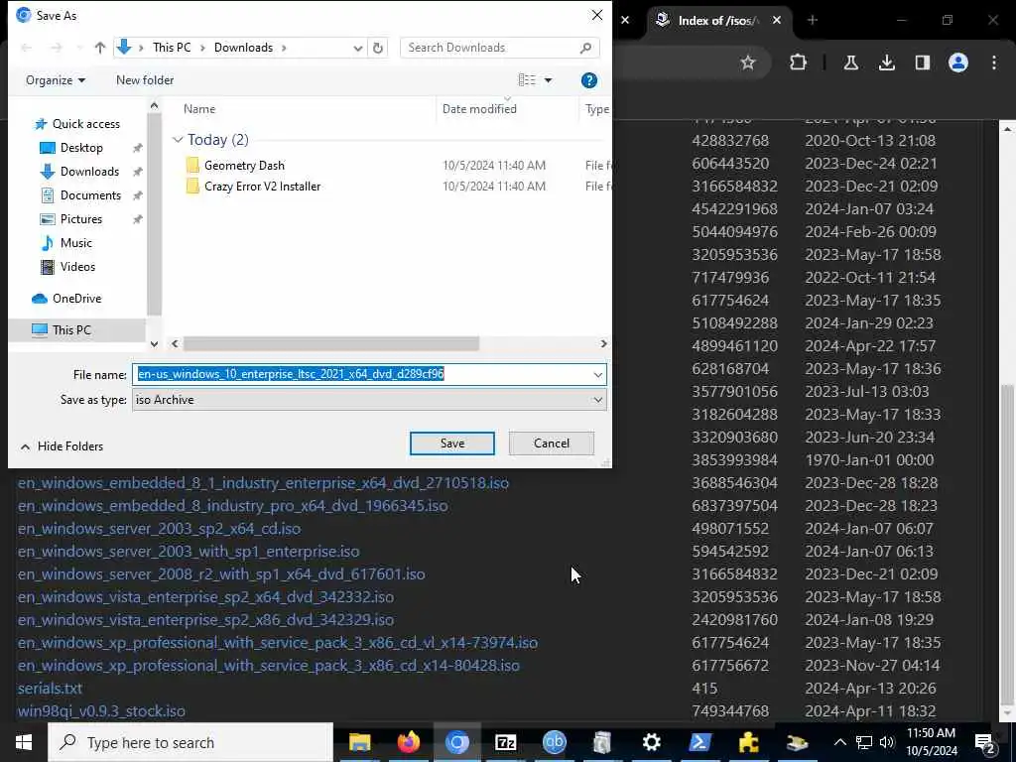The image size is (1016, 762).
Task: Open File Explorer from the taskbar
Action: (x=359, y=742)
